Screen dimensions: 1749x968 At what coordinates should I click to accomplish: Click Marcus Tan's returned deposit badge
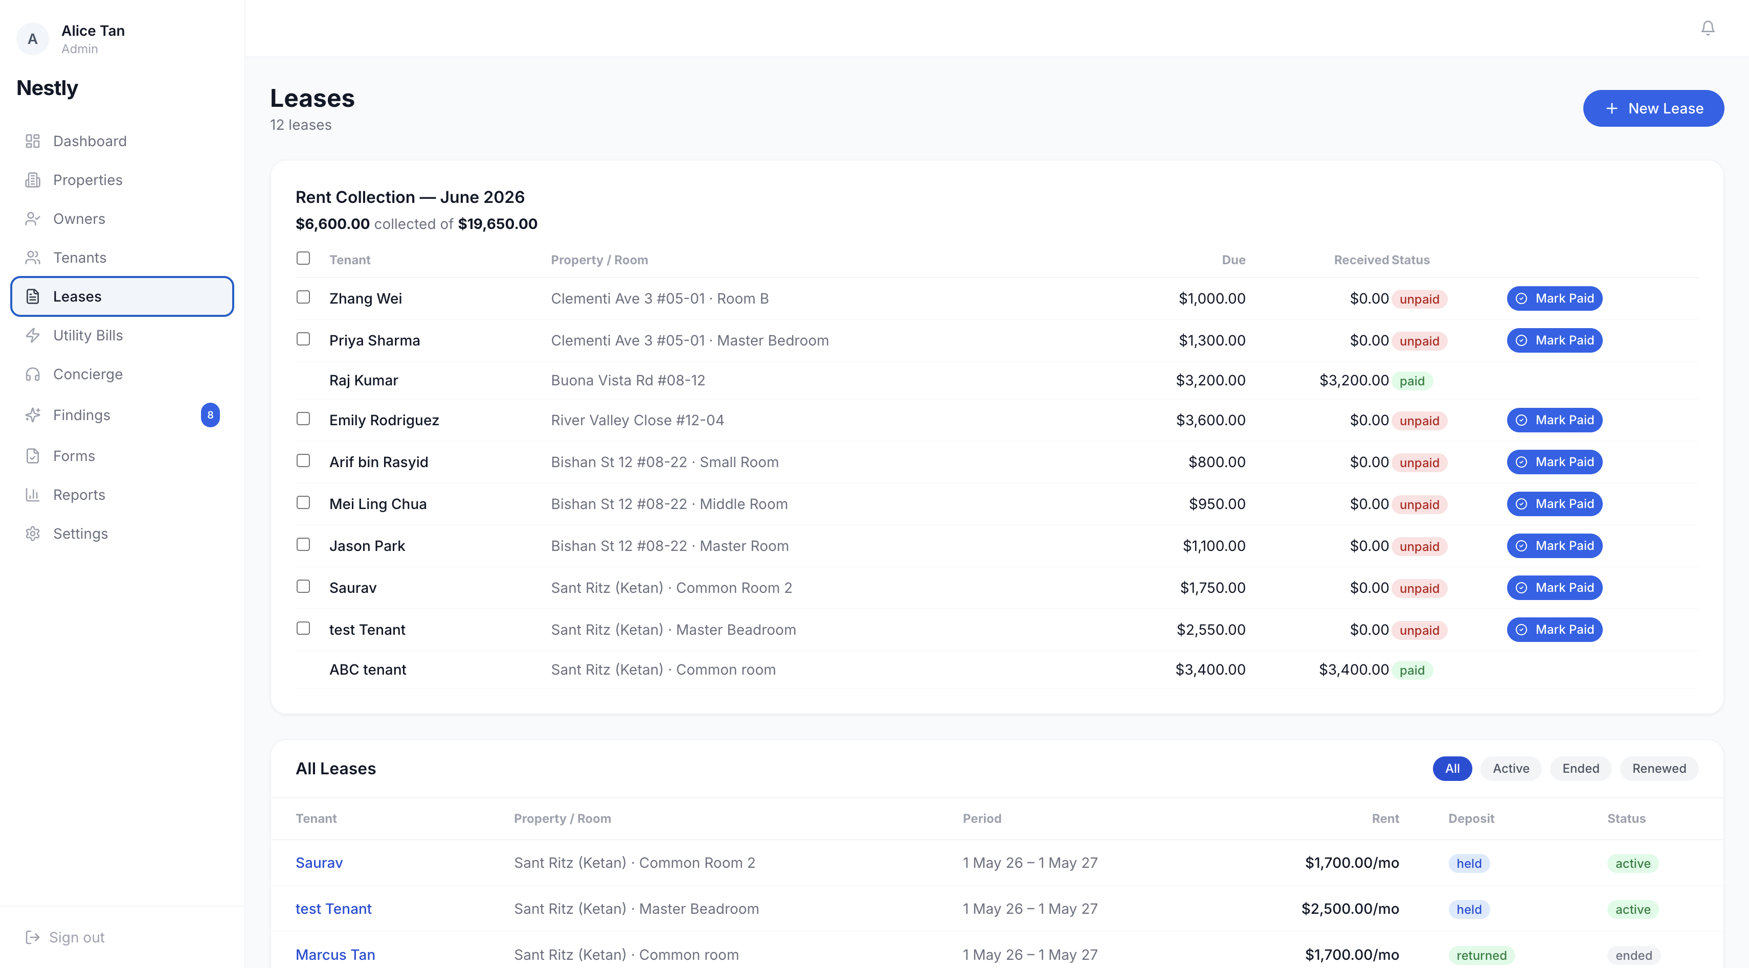(1481, 955)
